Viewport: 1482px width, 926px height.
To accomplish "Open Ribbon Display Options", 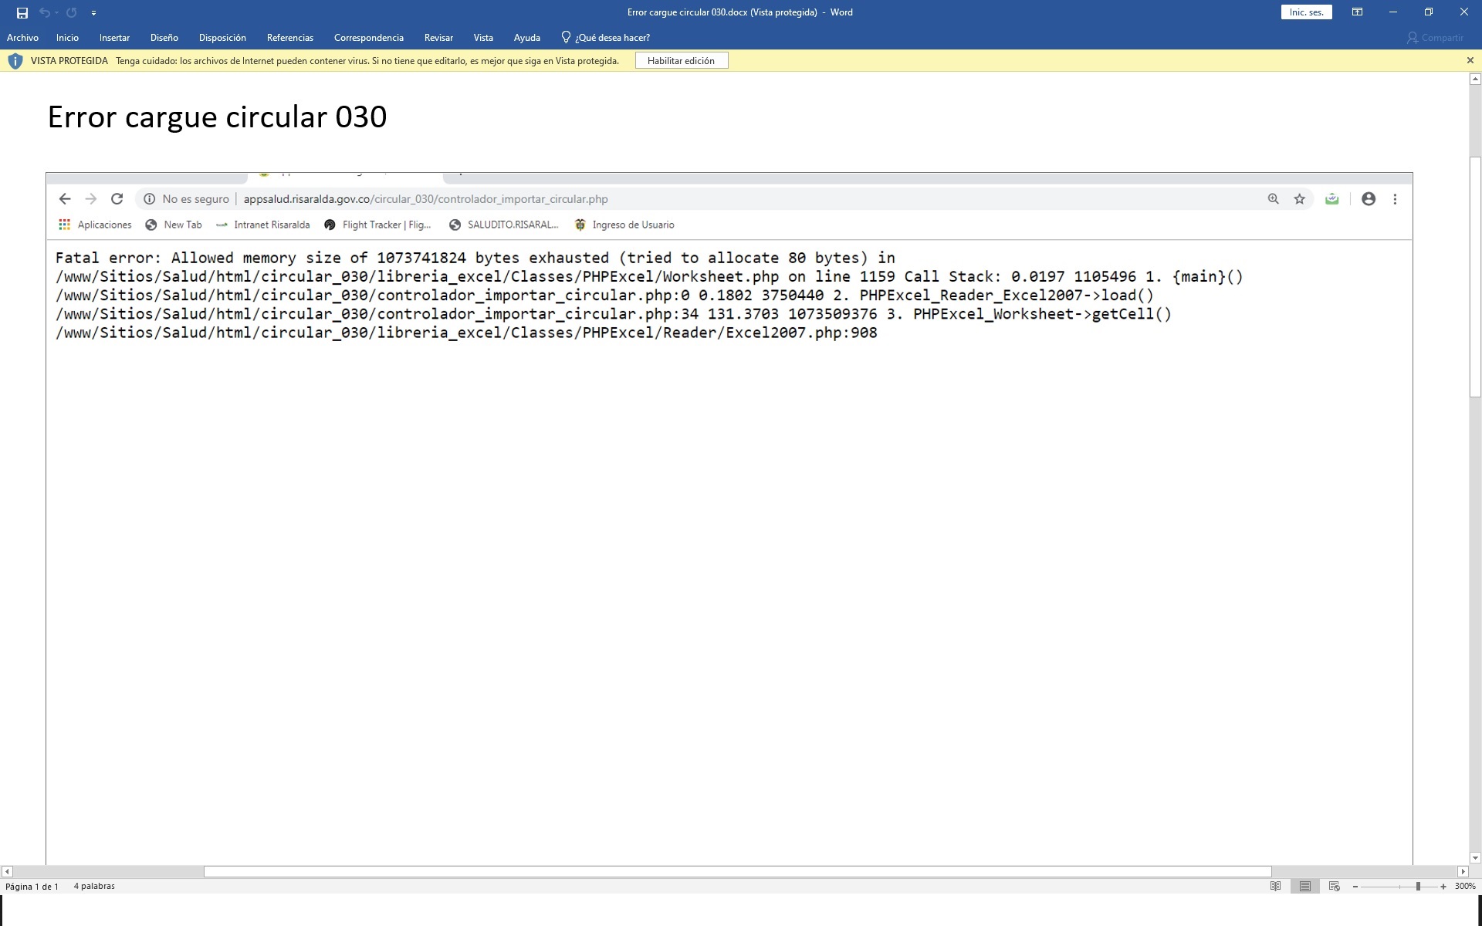I will (1357, 12).
